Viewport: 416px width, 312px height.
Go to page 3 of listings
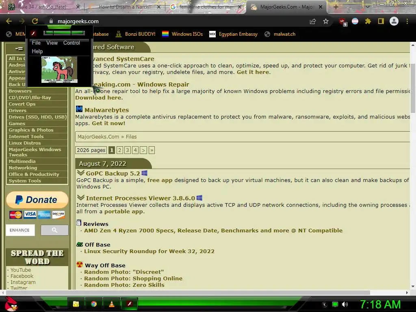(x=128, y=150)
